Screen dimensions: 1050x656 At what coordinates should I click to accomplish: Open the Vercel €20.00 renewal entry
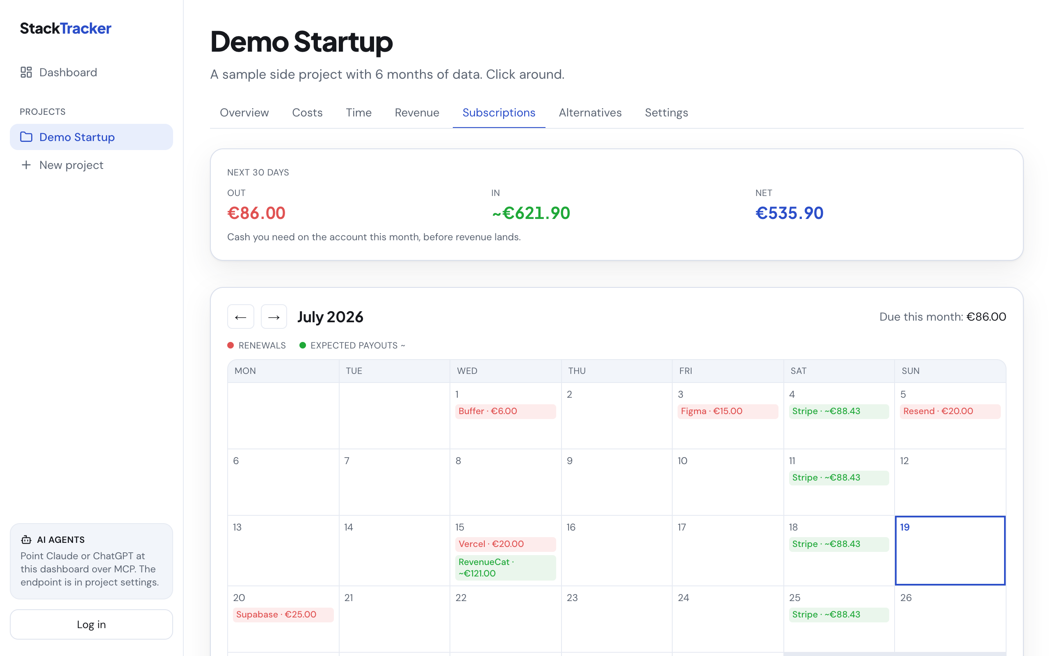tap(505, 544)
